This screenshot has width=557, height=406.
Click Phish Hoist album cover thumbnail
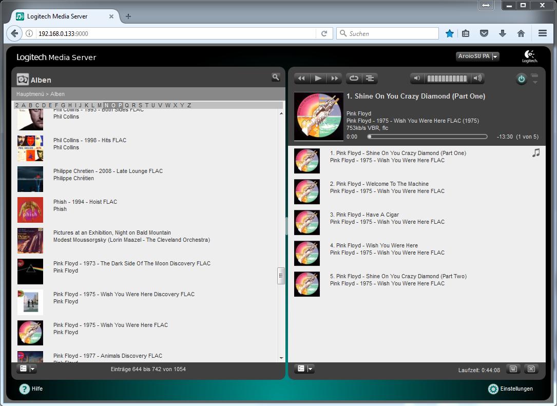coord(30,210)
